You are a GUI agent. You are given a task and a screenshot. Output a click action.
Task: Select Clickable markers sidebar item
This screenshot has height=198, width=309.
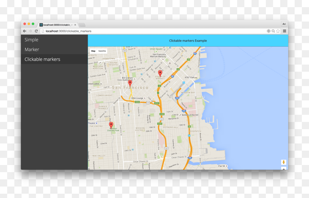[54, 59]
